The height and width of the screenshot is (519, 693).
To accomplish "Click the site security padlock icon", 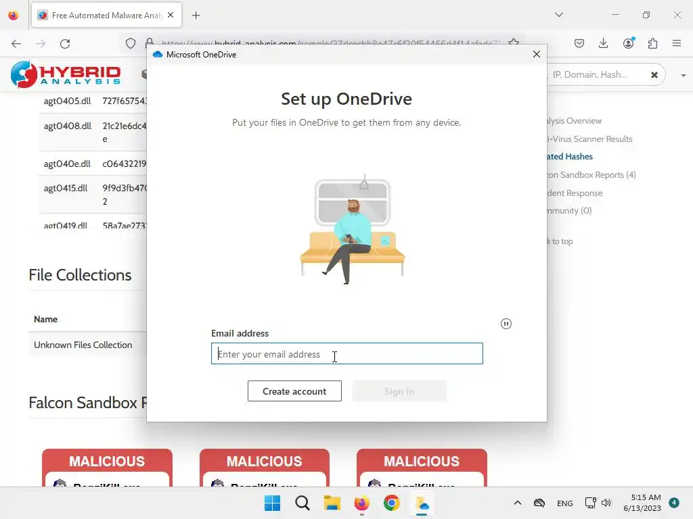I will coord(150,41).
